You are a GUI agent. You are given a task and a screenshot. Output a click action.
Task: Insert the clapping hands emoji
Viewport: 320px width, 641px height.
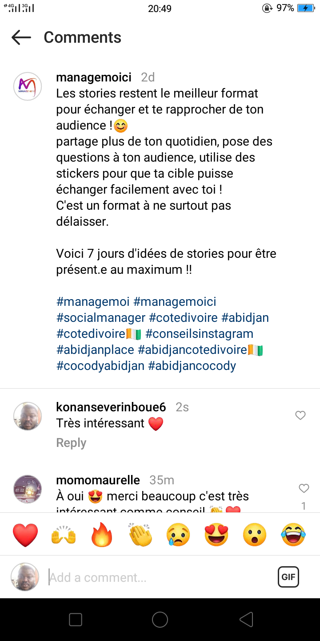140,535
